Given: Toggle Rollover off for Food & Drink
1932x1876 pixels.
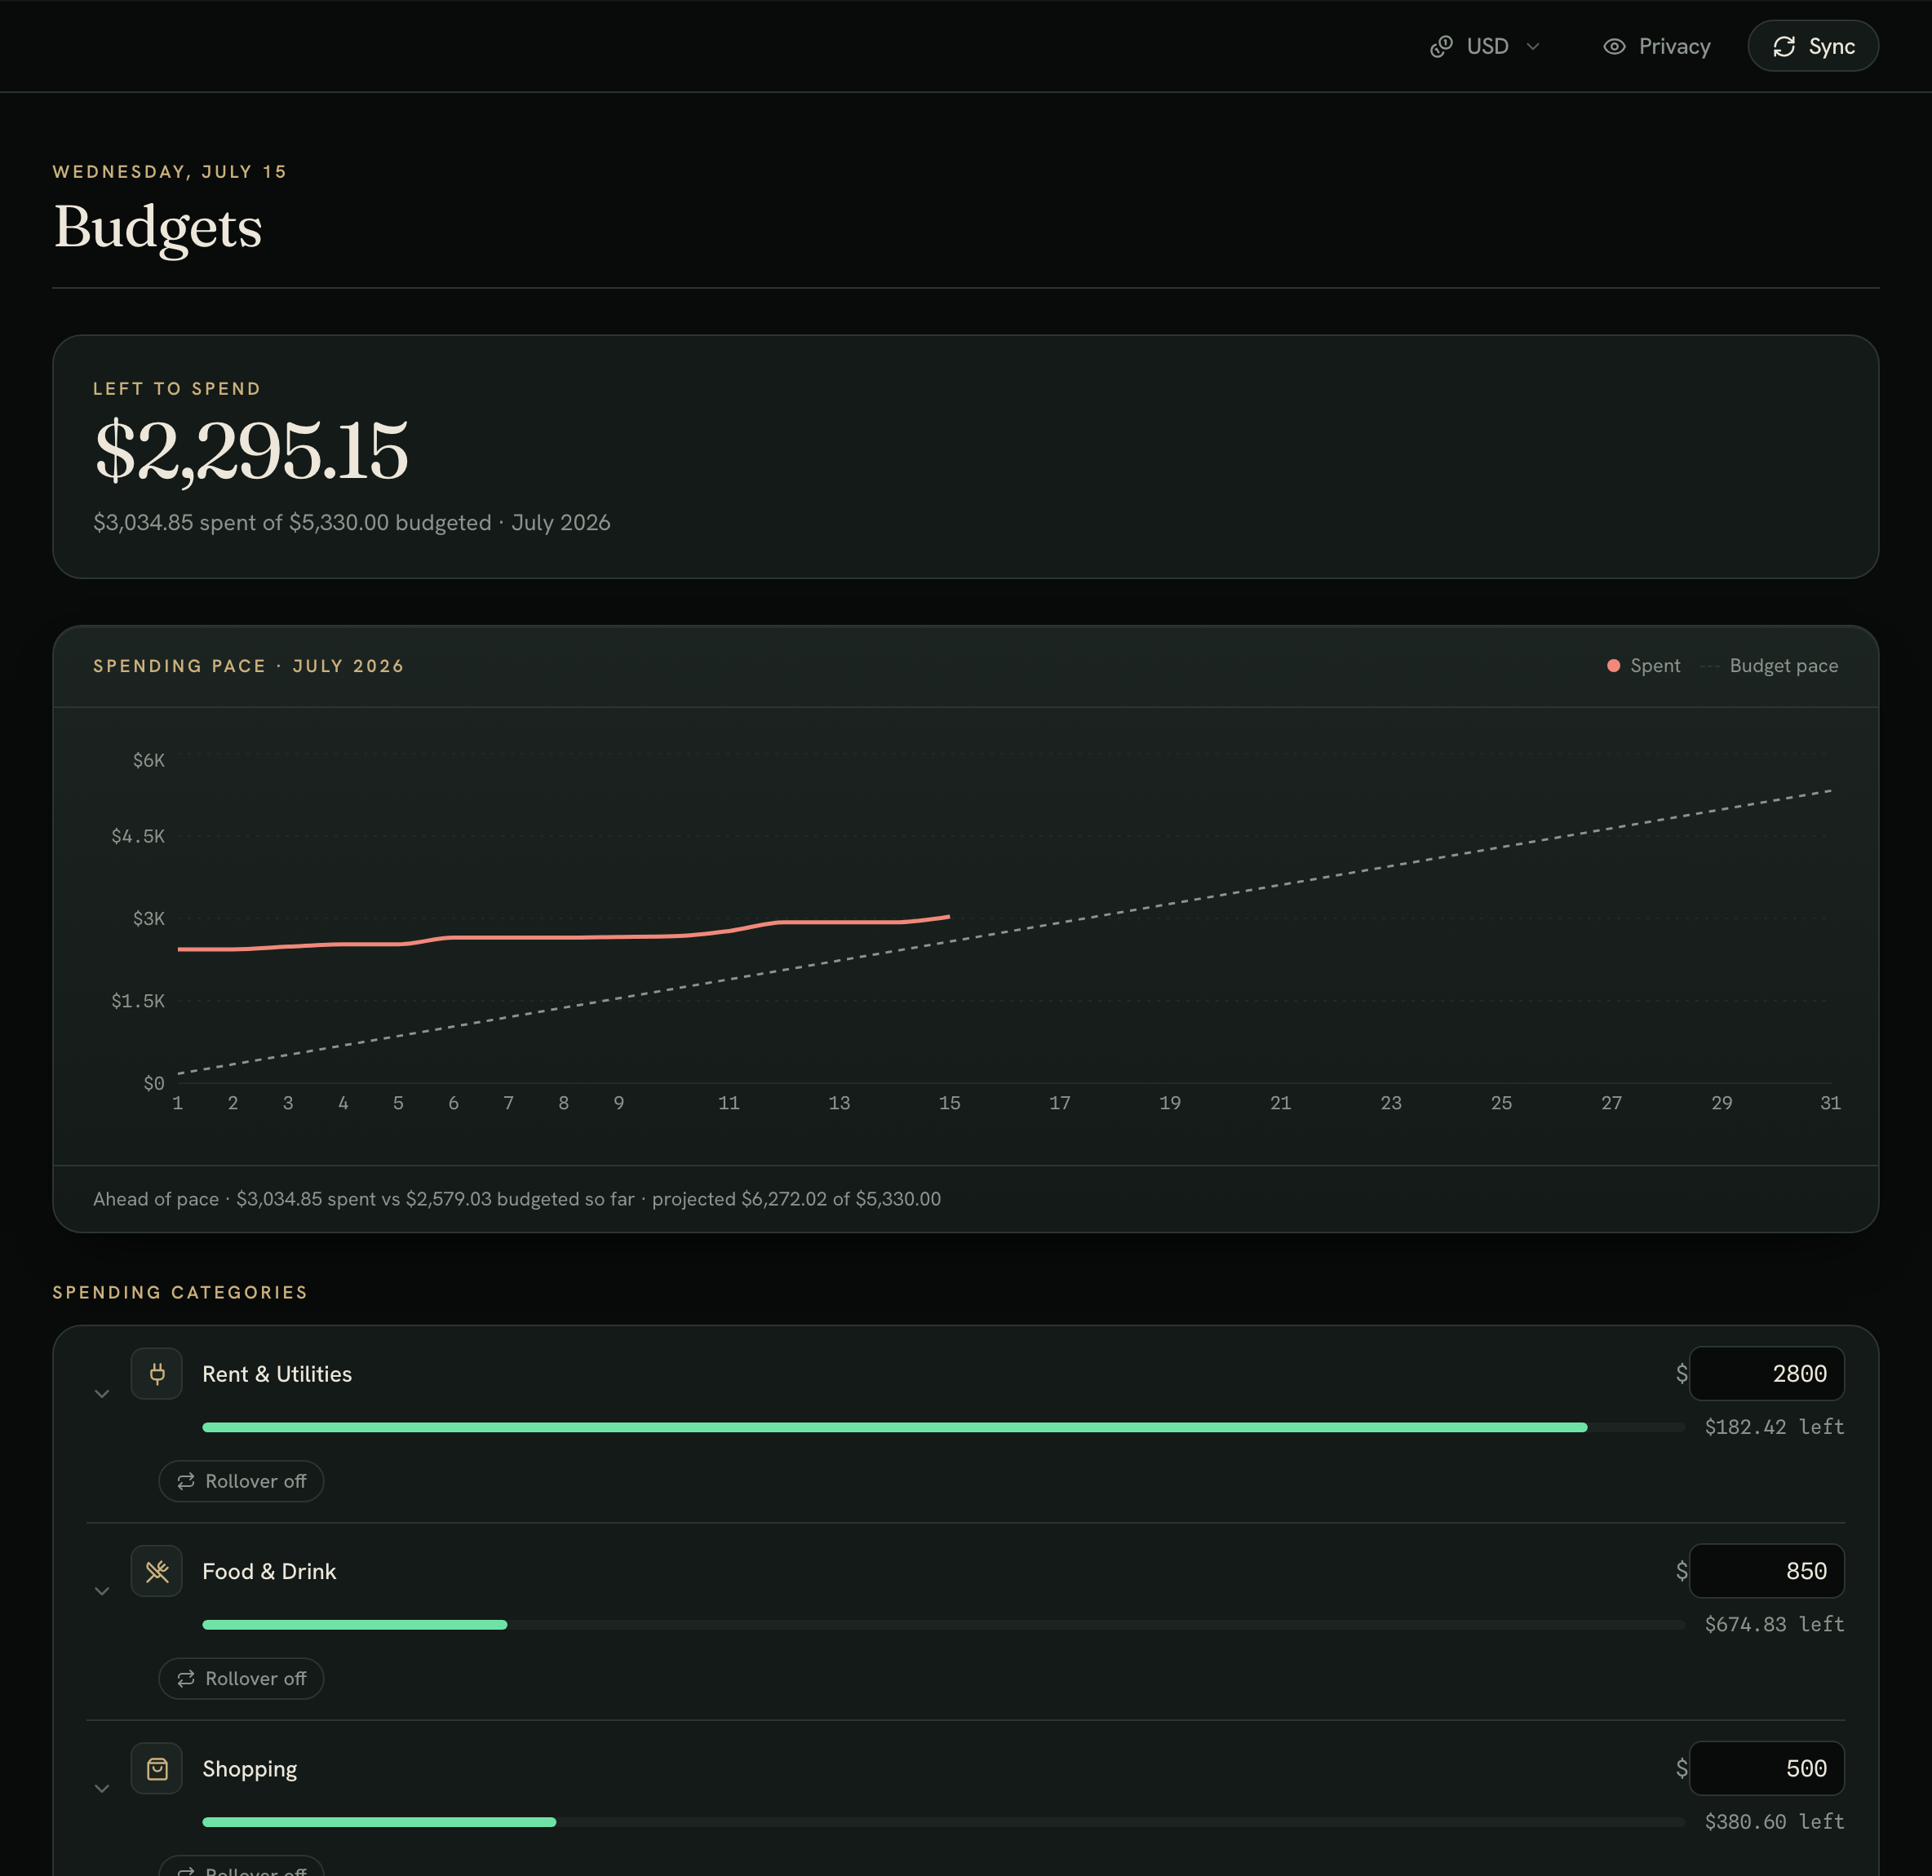Looking at the screenshot, I should pos(241,1678).
